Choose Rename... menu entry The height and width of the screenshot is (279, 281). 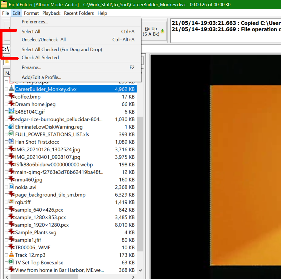pyautogui.click(x=76, y=67)
